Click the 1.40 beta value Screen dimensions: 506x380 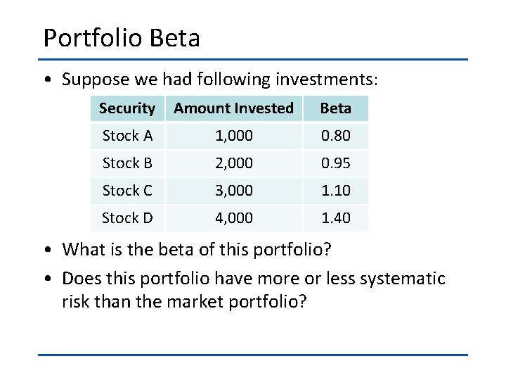pyautogui.click(x=335, y=217)
